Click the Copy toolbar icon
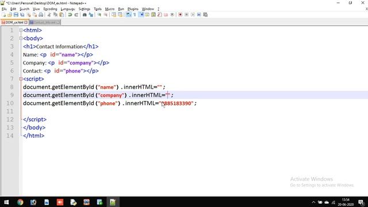The width and height of the screenshot is (368, 207). [x=55, y=15]
